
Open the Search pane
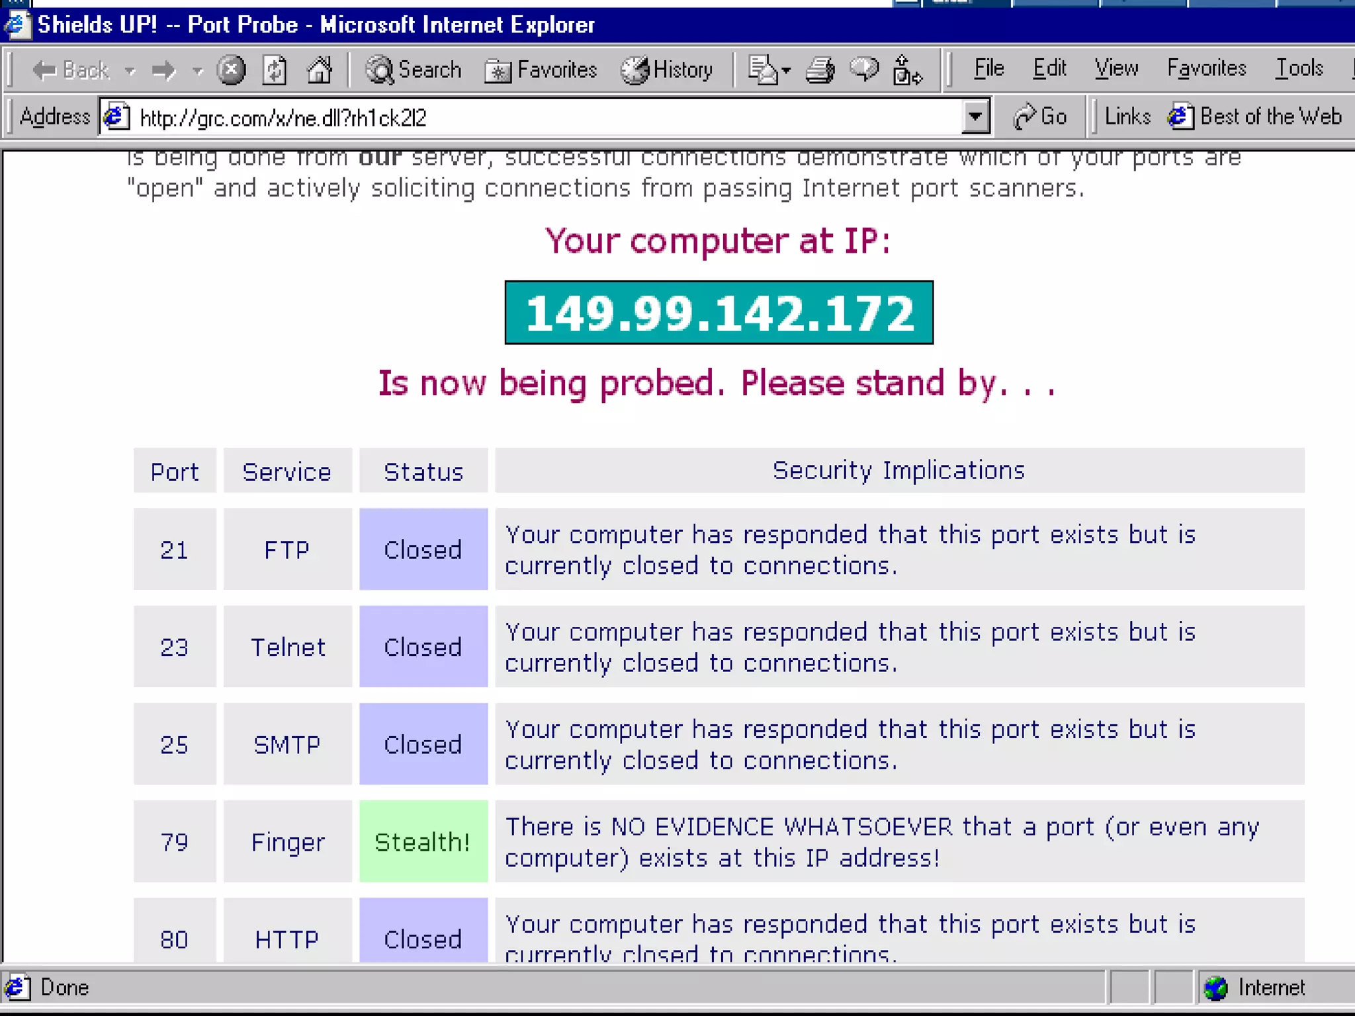414,70
